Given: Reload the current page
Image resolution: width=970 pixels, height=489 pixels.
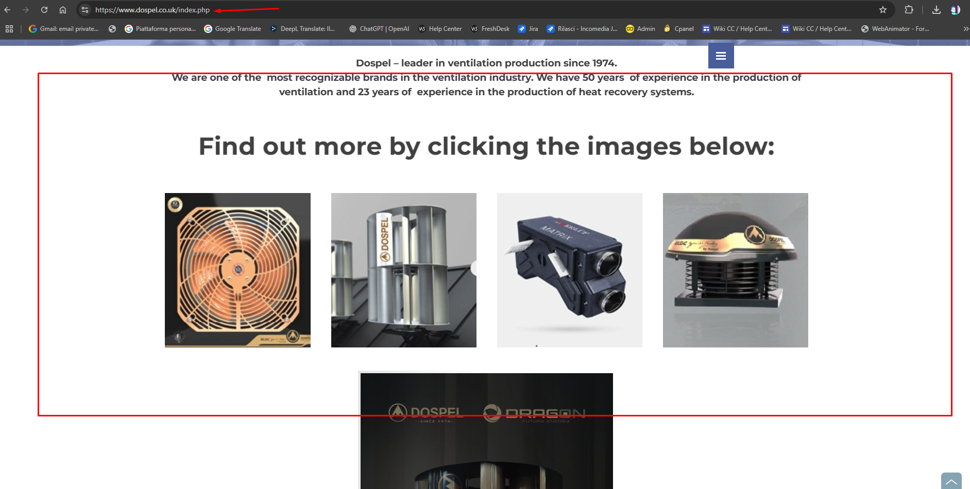Looking at the screenshot, I should tap(44, 10).
